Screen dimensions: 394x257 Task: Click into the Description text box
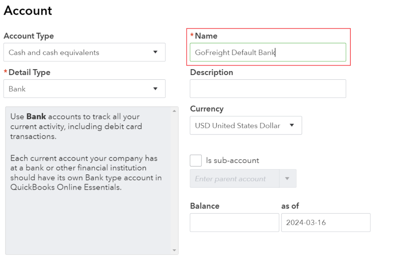tap(268, 89)
